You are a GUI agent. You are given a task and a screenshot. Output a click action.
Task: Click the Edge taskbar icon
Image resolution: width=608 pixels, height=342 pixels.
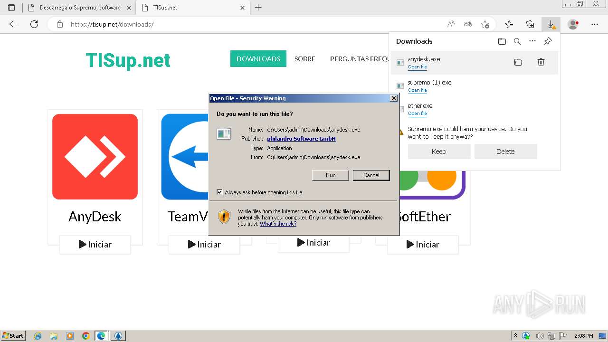coord(101,336)
